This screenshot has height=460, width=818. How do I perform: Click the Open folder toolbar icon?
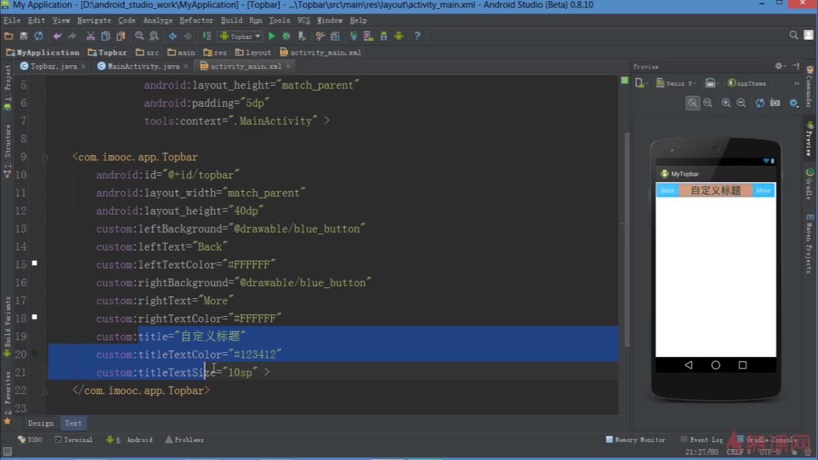pyautogui.click(x=8, y=36)
